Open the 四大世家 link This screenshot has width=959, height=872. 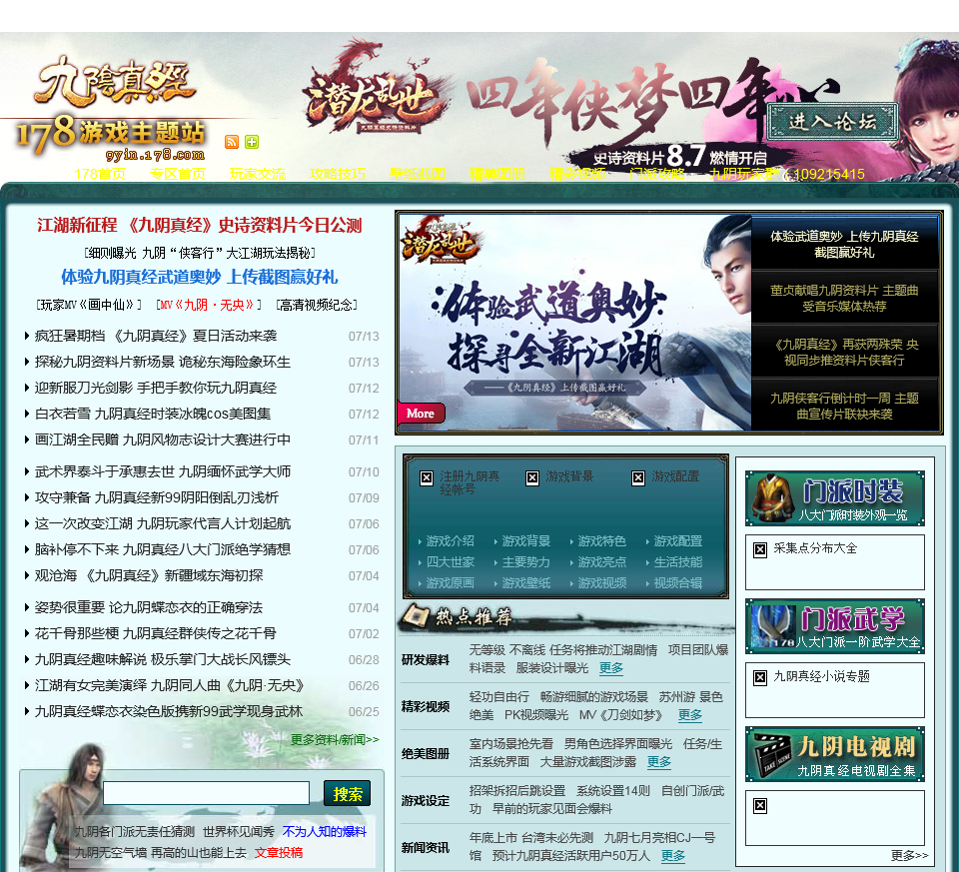450,562
